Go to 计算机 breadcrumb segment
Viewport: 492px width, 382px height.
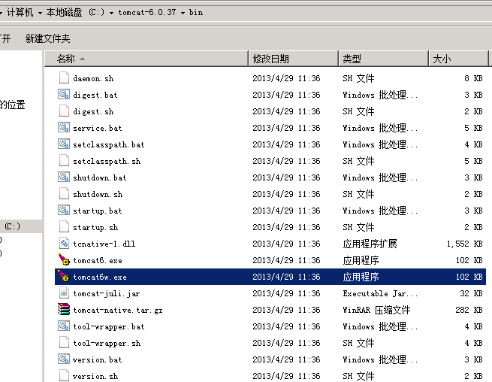point(20,13)
